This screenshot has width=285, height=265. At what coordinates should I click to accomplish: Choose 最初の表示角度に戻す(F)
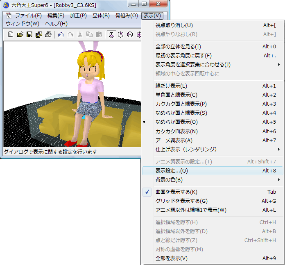click(x=213, y=56)
